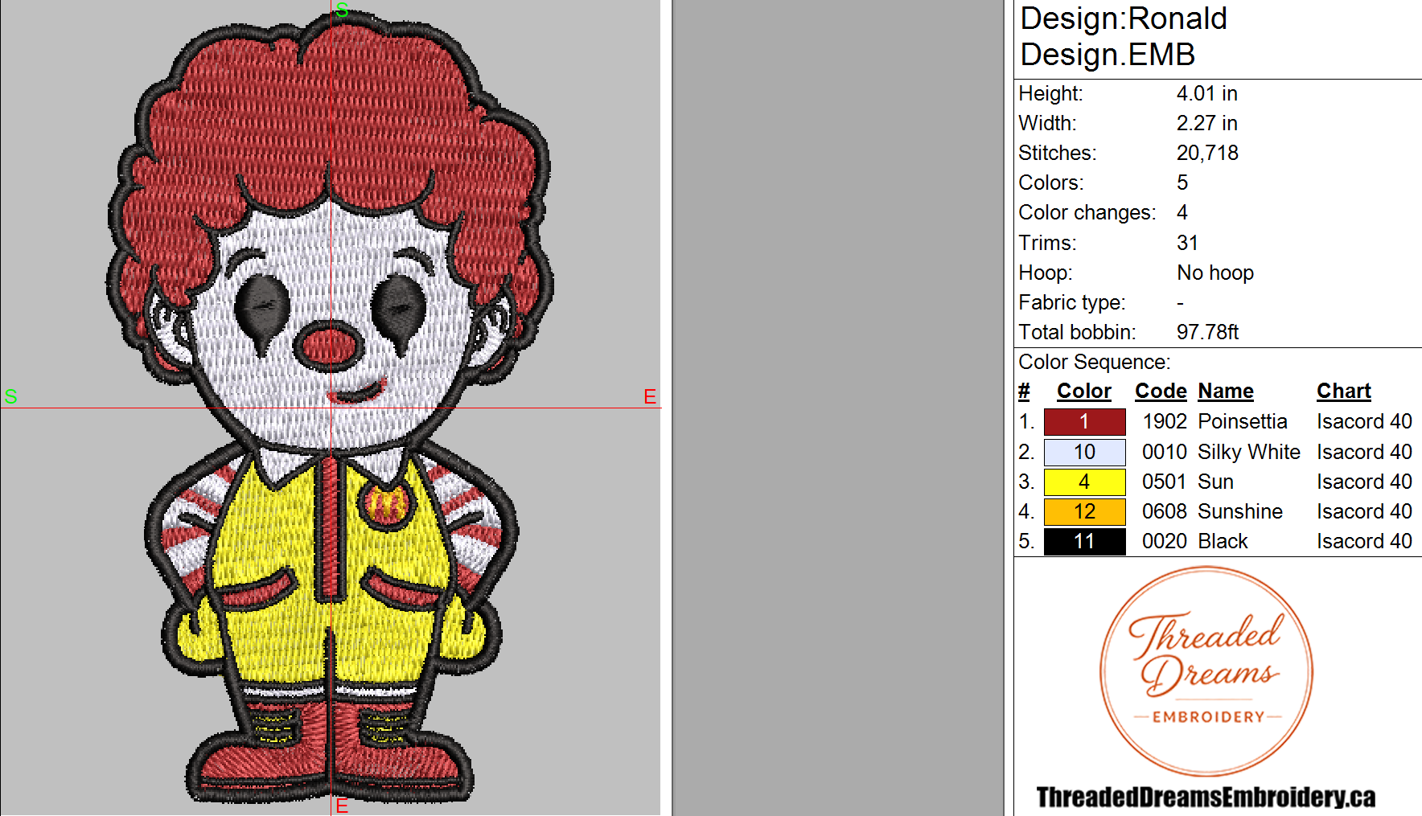The image size is (1422, 816).
Task: Click the red E end marker at bottom
Action: (342, 806)
